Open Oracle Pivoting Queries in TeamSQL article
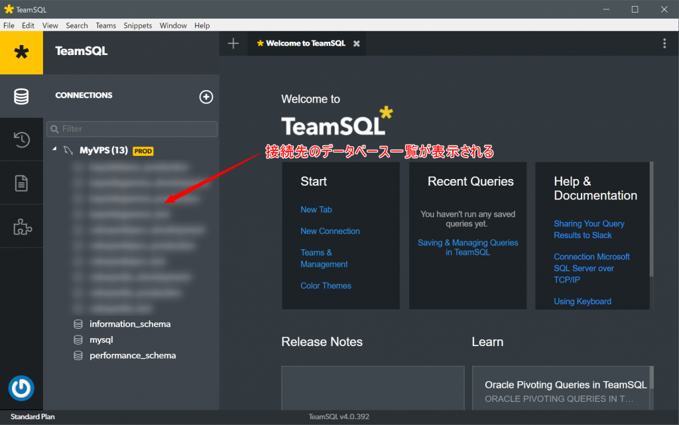 click(566, 385)
